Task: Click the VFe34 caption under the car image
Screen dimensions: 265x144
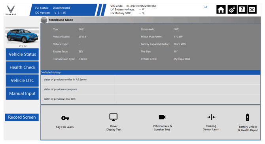Action: coord(23,46)
